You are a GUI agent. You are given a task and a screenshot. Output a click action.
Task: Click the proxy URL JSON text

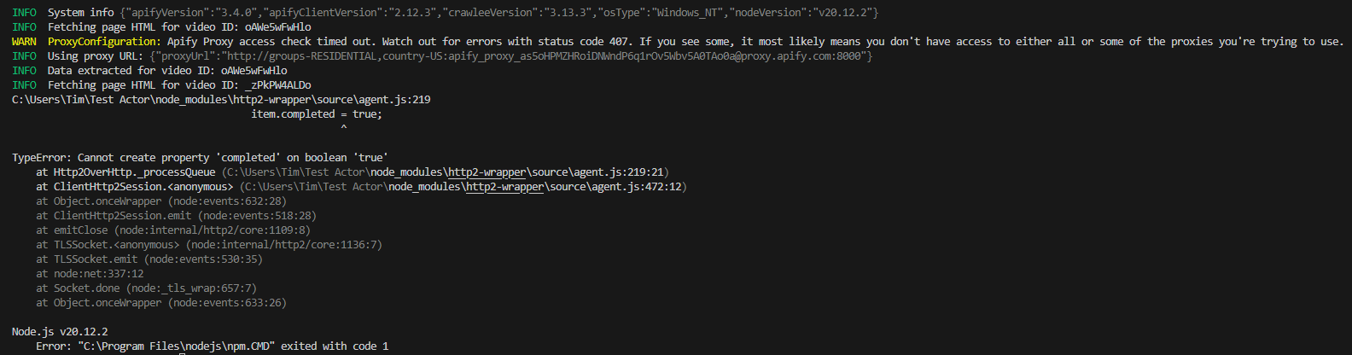511,56
